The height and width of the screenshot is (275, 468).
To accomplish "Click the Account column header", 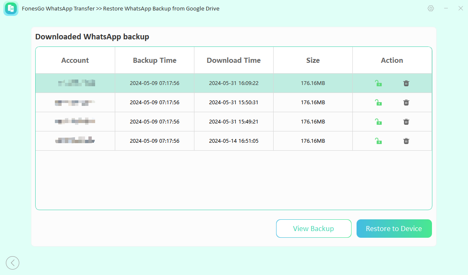I will 75,60.
